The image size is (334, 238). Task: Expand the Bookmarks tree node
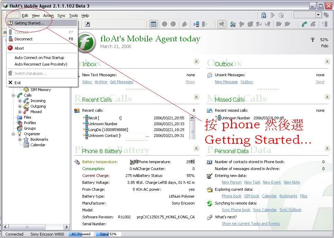20,140
